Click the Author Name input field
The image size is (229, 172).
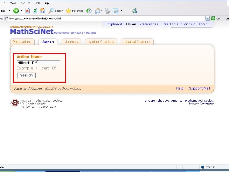coord(38,63)
